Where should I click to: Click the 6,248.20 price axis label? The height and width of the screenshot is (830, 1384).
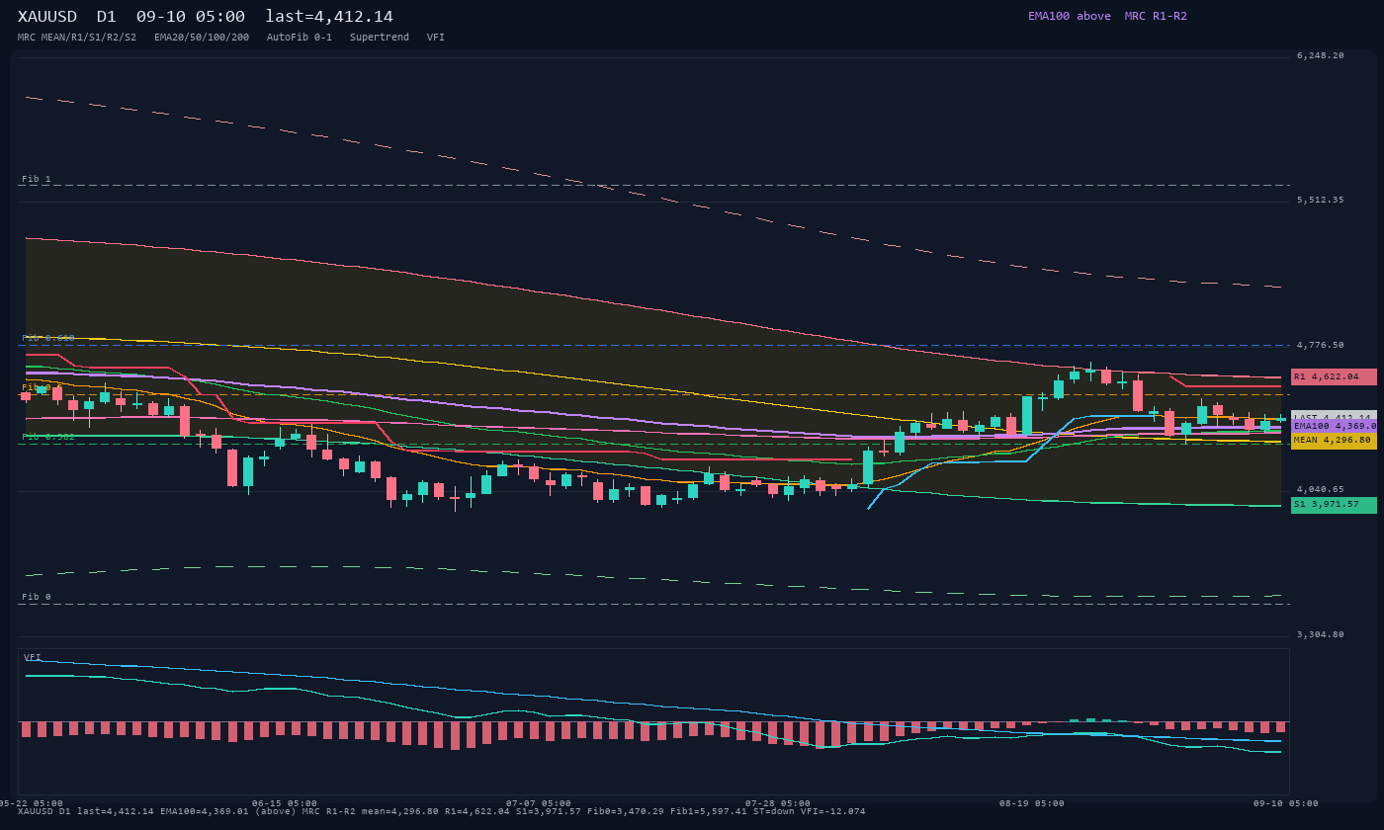[1321, 56]
